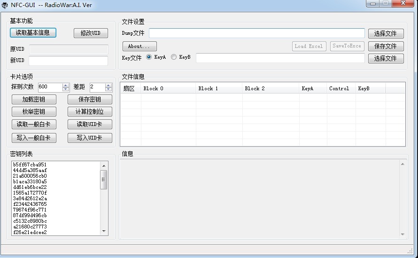The width and height of the screenshot is (418, 258).
Task: Click the 计算控制位 button
Action: click(x=90, y=112)
